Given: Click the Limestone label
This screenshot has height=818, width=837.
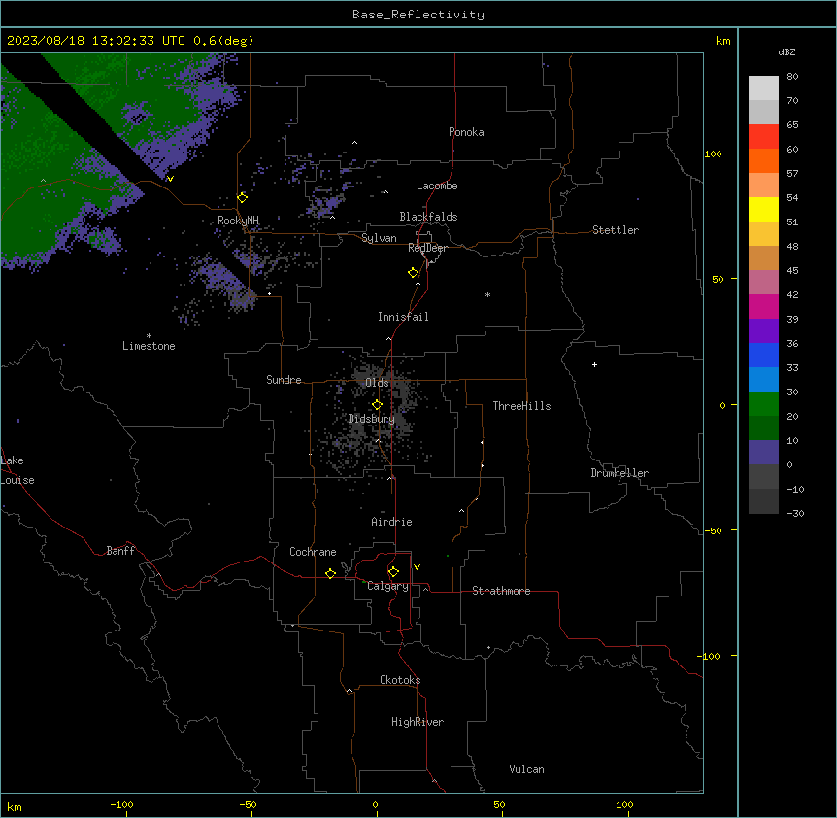Looking at the screenshot, I should coord(149,346).
